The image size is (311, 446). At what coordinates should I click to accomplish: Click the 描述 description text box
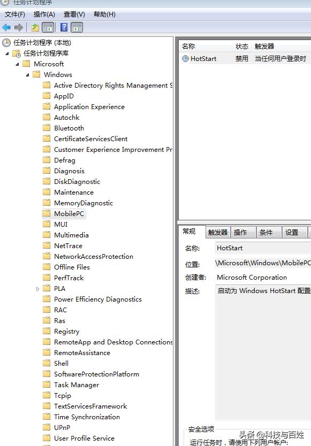pos(263,352)
